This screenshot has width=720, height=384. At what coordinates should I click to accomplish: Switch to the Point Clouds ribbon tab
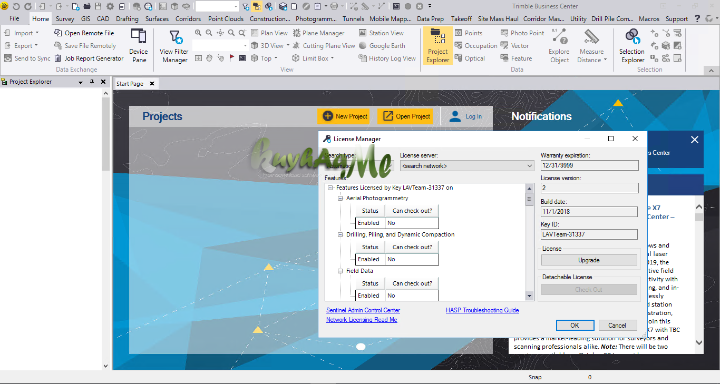226,18
